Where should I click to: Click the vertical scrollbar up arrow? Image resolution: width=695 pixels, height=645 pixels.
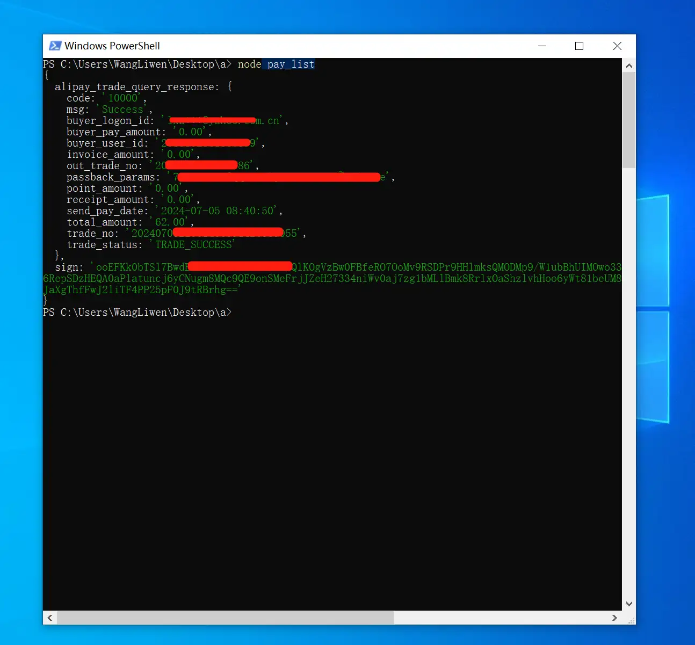629,66
